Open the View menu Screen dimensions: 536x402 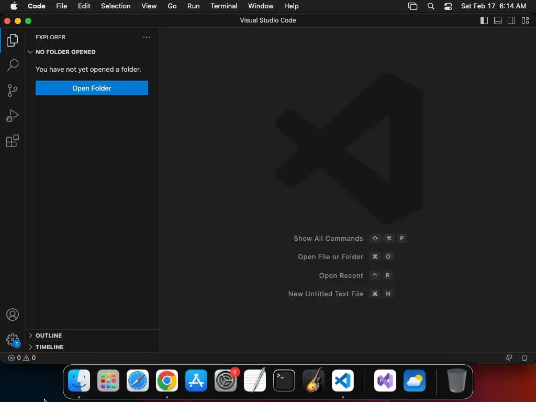point(149,6)
